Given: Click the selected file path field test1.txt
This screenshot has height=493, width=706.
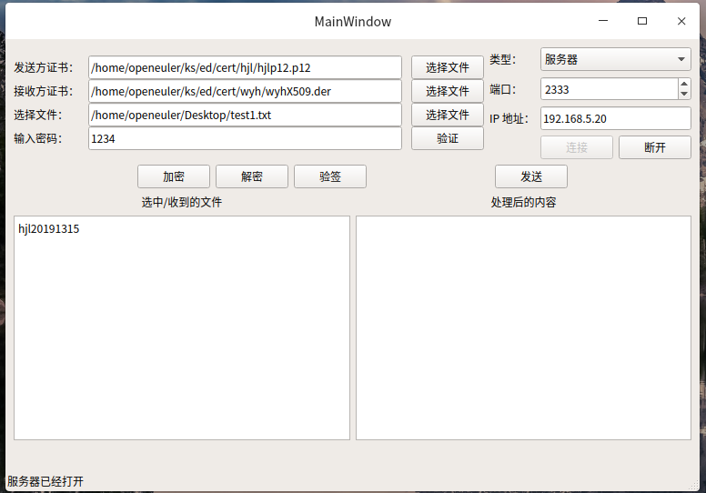Looking at the screenshot, I should point(245,115).
